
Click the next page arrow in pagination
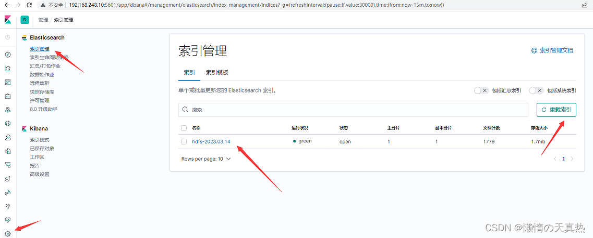(x=572, y=159)
